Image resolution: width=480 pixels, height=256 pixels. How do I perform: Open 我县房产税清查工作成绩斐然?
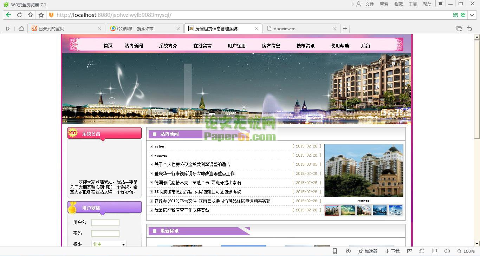pyautogui.click(x=182, y=210)
